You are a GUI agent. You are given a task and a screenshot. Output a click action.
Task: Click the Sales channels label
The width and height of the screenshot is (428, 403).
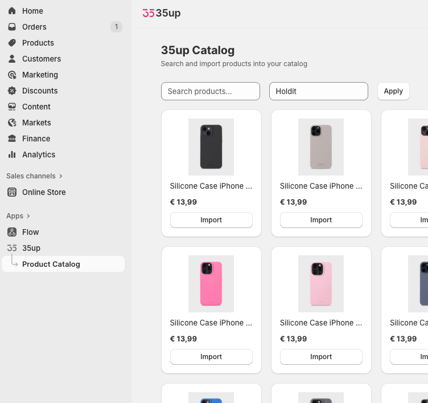[x=31, y=176]
